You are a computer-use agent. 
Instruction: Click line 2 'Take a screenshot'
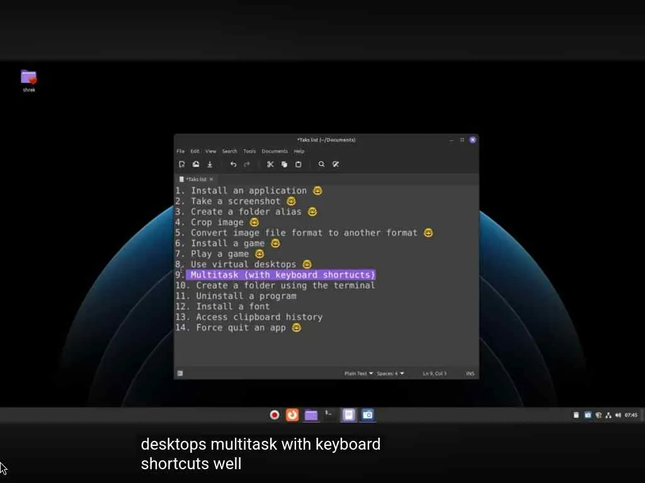(x=236, y=201)
